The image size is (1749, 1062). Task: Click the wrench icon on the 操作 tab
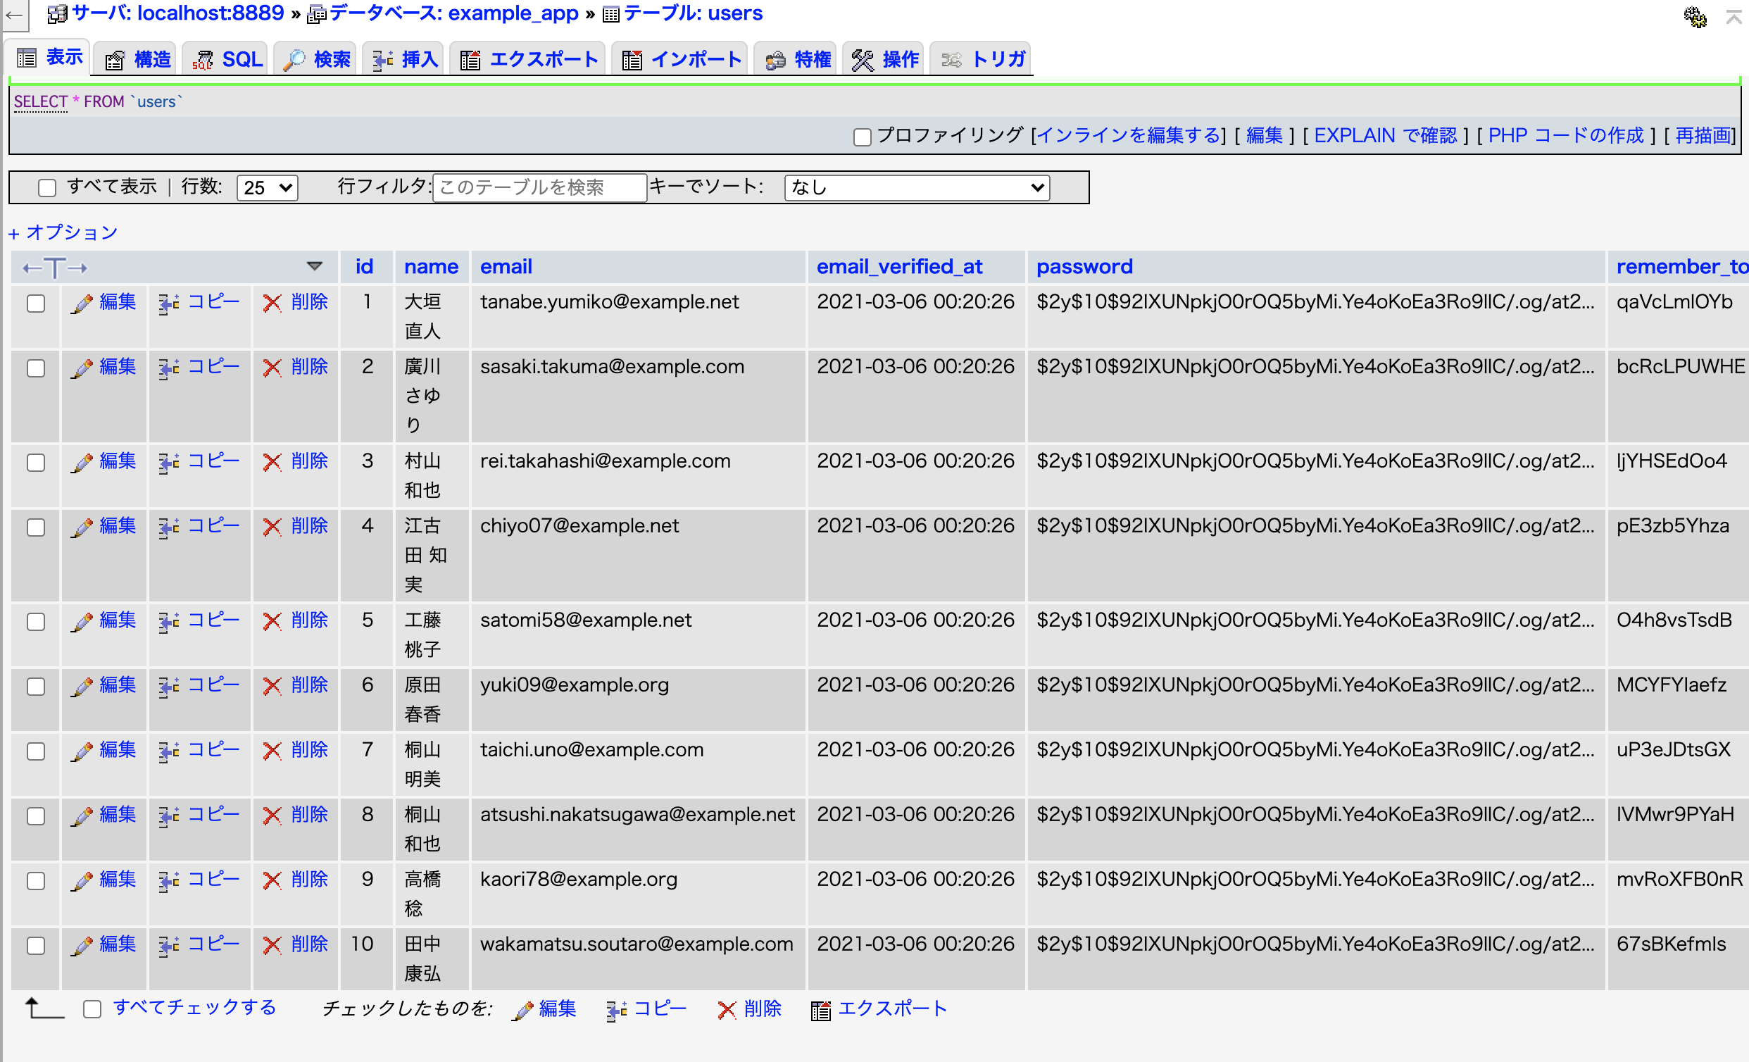(864, 59)
